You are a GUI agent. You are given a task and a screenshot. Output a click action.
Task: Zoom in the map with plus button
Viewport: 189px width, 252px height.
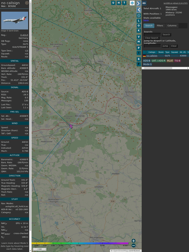pyautogui.click(x=134, y=241)
